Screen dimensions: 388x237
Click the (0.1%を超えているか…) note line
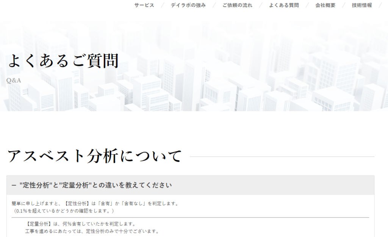tap(63, 211)
